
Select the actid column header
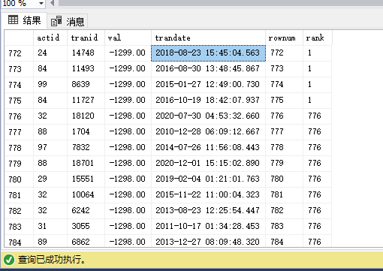click(x=50, y=38)
